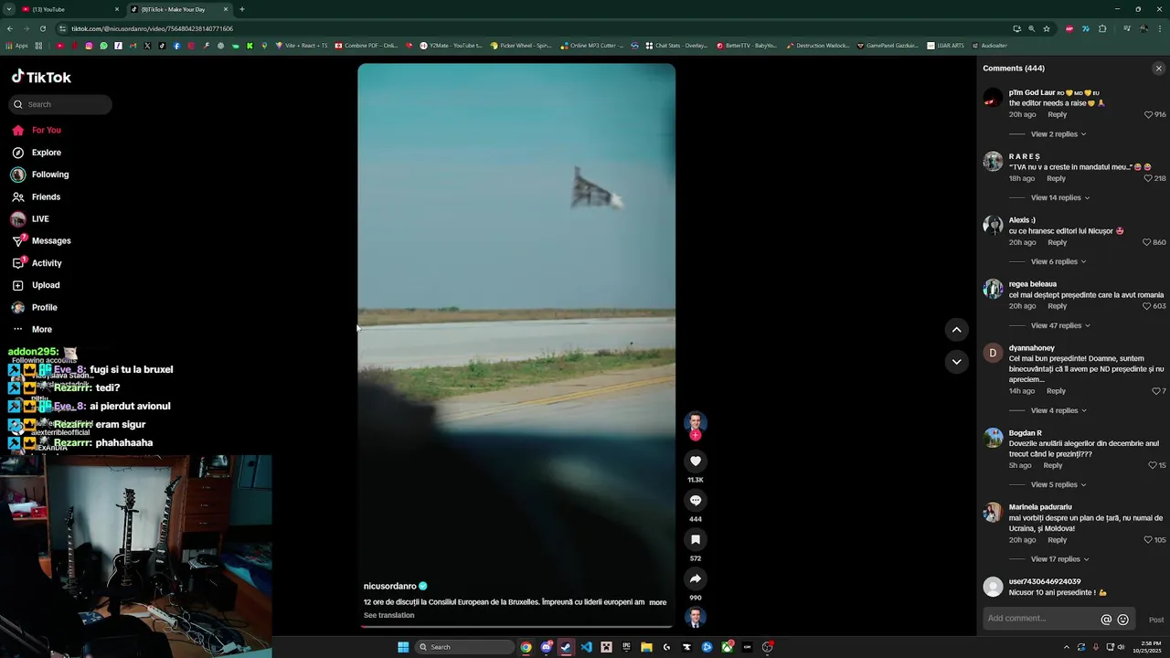
Task: Open regea beleaua's profile name
Action: [x=1032, y=284]
